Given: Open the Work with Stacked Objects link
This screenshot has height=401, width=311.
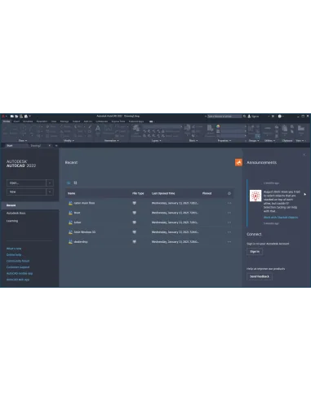Looking at the screenshot, I should coord(281,218).
